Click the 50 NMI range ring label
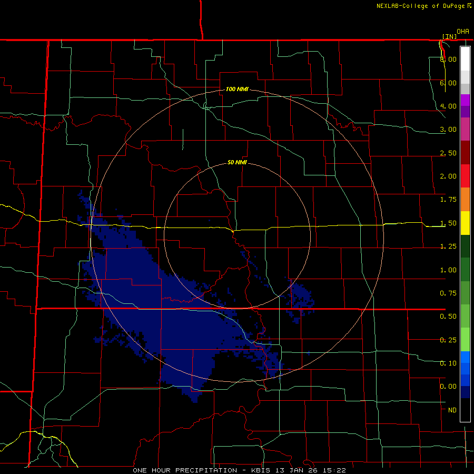The height and width of the screenshot is (474, 474). coord(237,162)
